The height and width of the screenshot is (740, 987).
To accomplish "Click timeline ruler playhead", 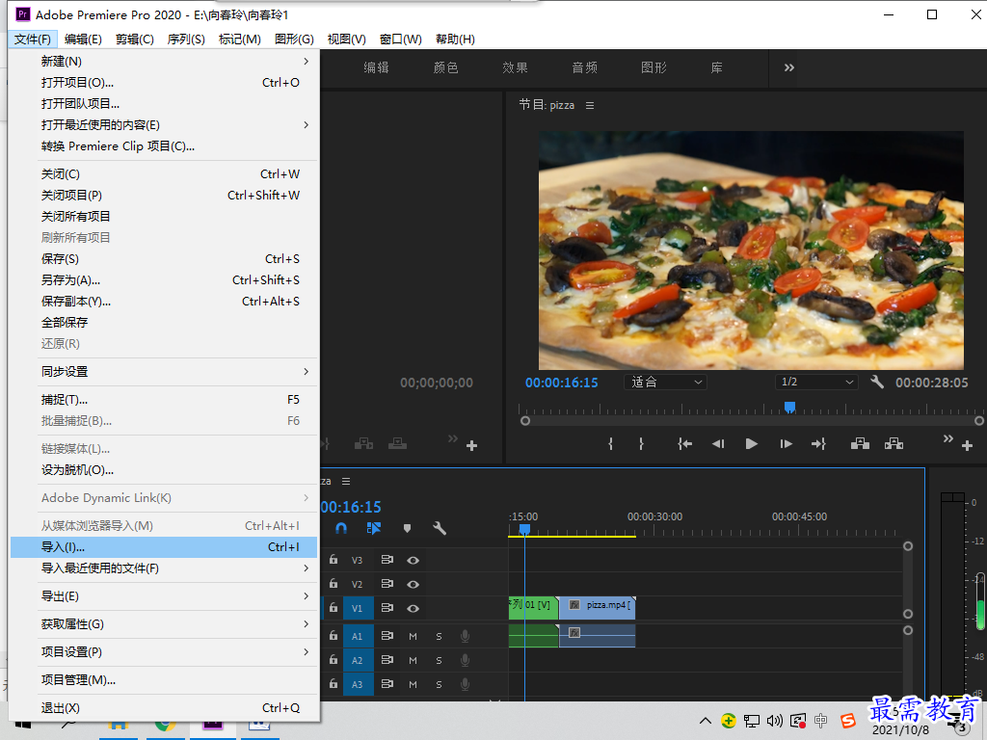I will tap(524, 530).
